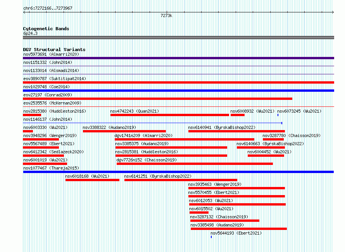Open the nsv5570455 (Ebert2021) variant
Viewport: 345px width, 252px height.
[x=214, y=192]
